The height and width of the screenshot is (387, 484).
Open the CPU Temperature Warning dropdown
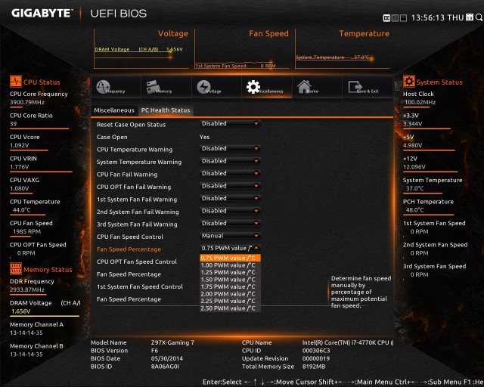(x=230, y=148)
